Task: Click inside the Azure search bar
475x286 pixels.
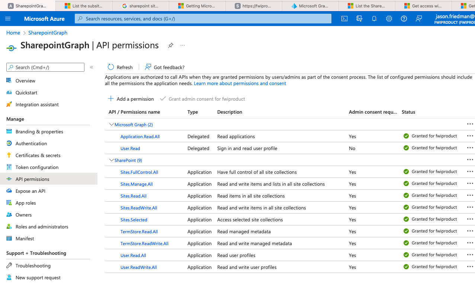Action: pyautogui.click(x=203, y=18)
